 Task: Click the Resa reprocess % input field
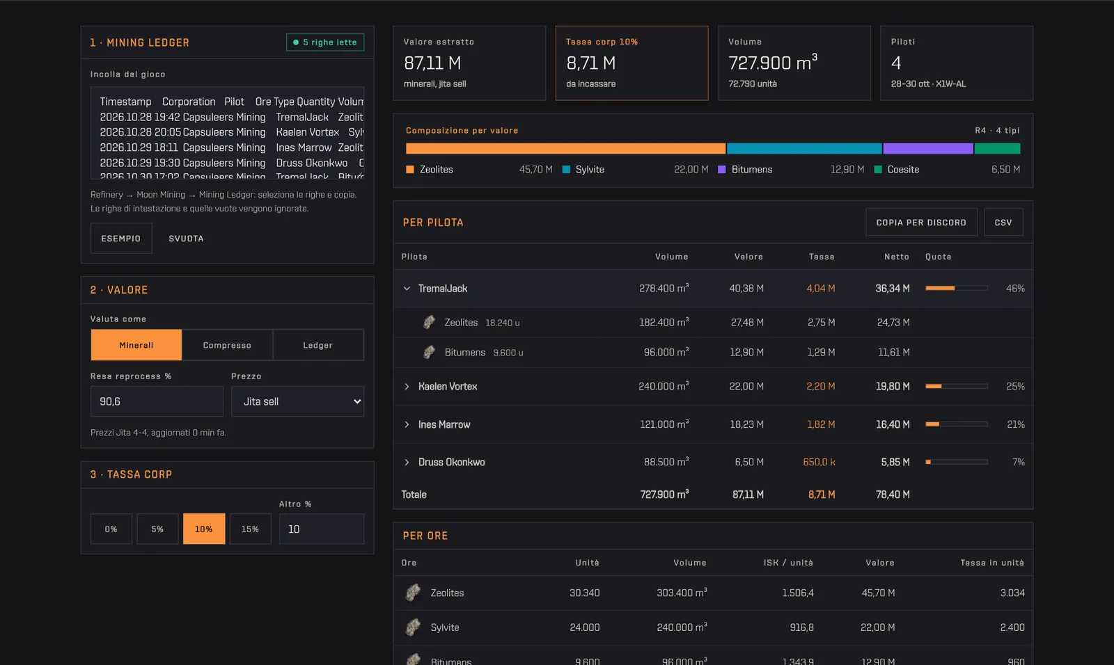point(157,401)
